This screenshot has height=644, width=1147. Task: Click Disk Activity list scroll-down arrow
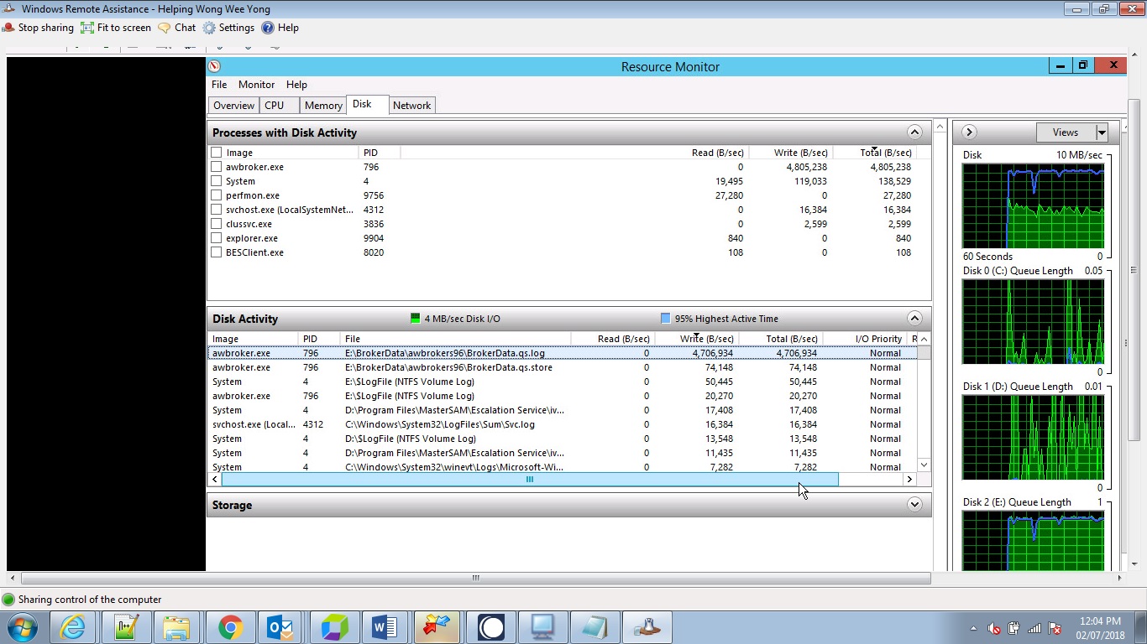click(924, 465)
